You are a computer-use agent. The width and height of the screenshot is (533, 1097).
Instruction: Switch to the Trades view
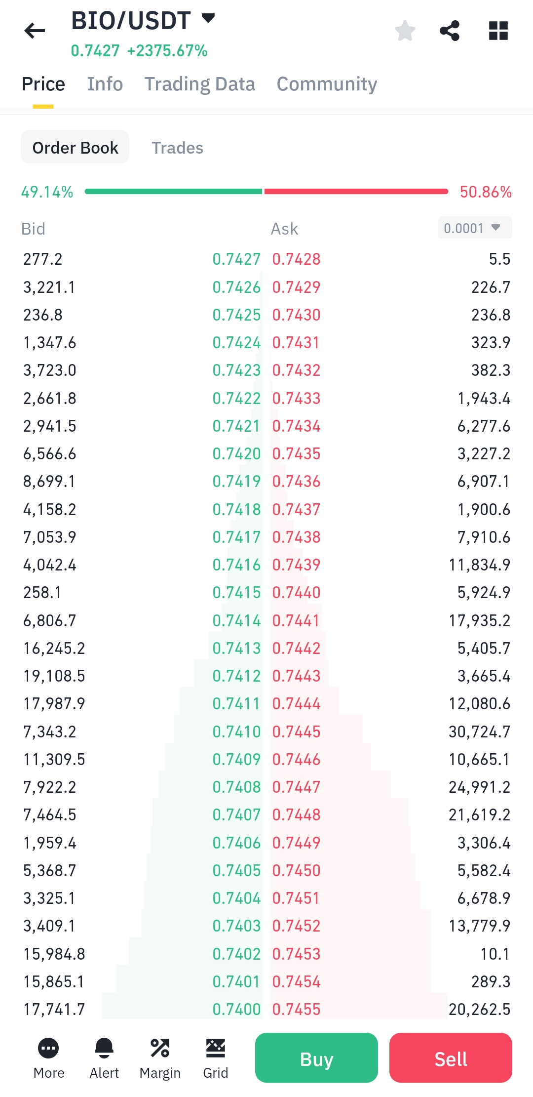(x=177, y=148)
